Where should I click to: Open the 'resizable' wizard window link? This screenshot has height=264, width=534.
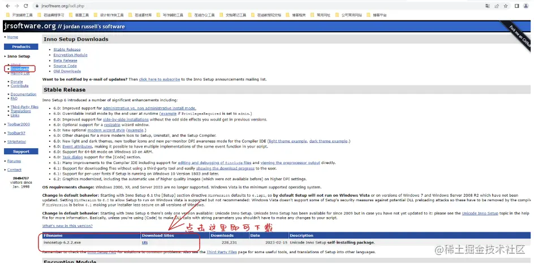[112, 125]
